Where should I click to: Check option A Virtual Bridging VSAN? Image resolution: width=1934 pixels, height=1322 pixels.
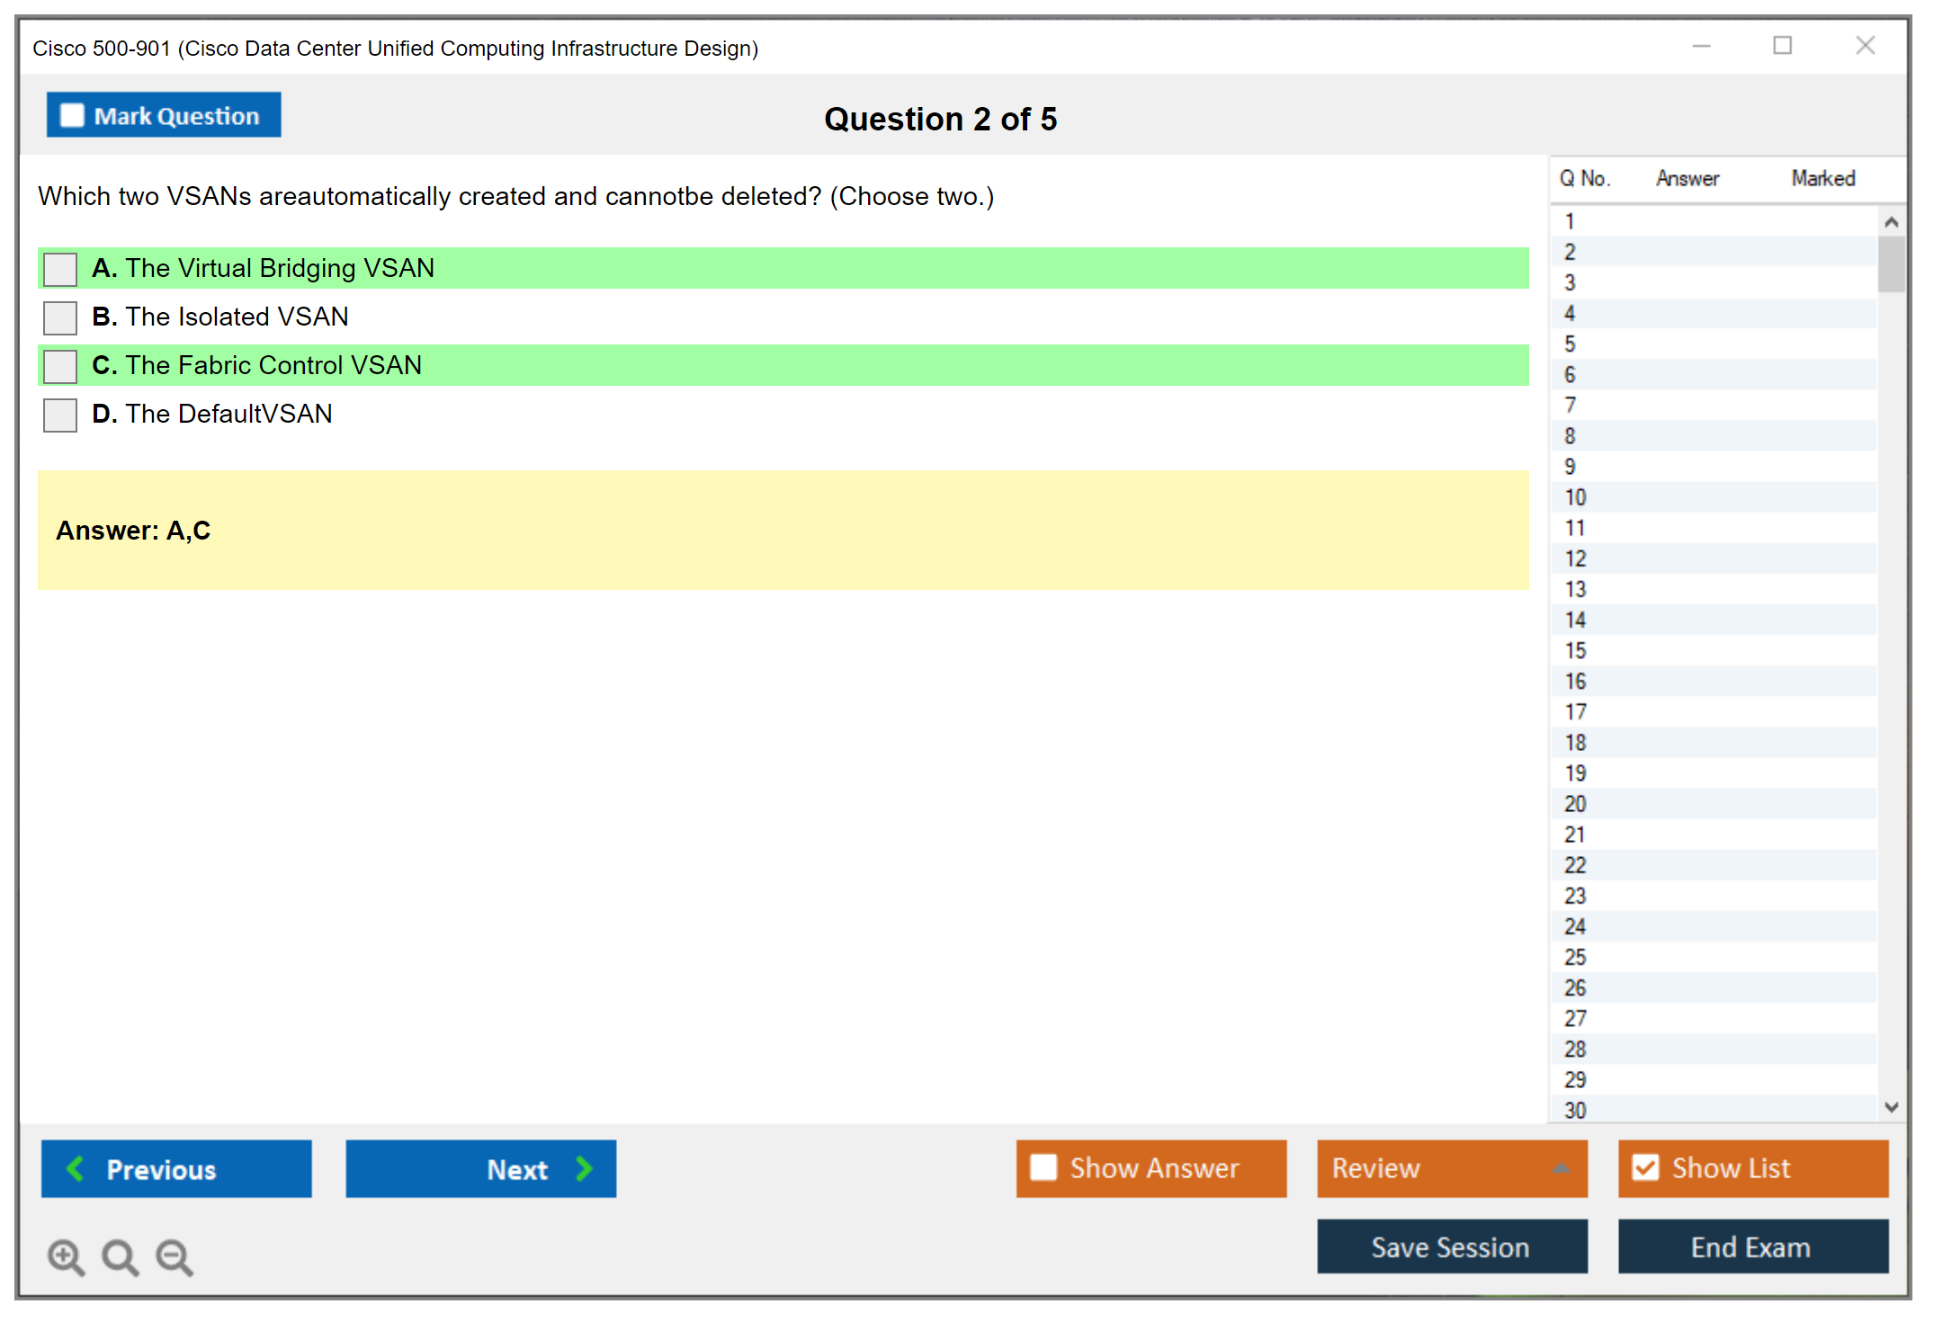(60, 269)
